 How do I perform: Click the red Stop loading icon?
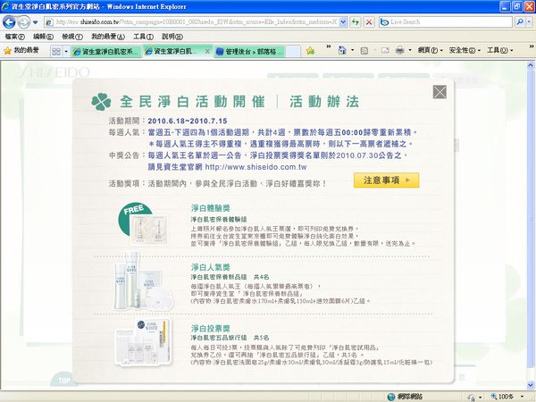coord(369,22)
